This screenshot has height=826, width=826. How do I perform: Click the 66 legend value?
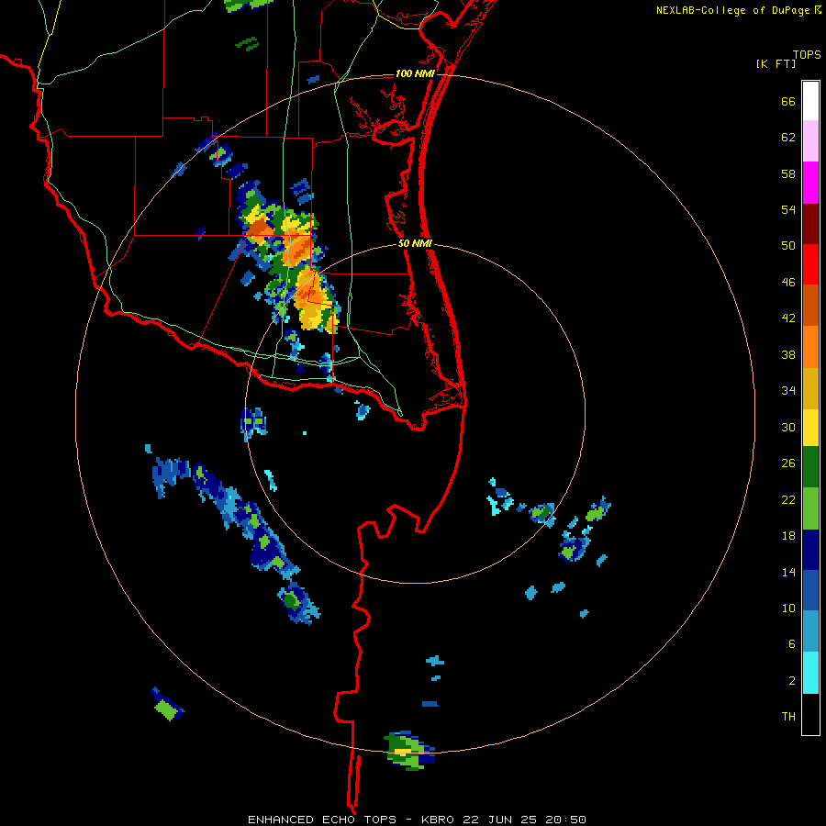(x=788, y=101)
